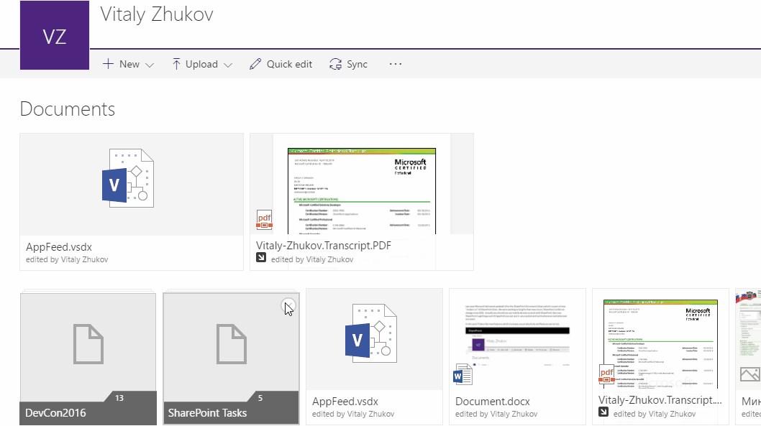The image size is (761, 426).
Task: Click the Visio icon on the tile beside SharePoint Tasks
Action: pyautogui.click(x=371, y=333)
